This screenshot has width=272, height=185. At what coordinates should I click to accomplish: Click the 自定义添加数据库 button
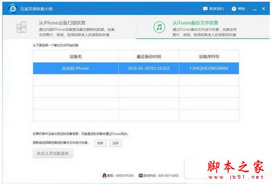(53, 153)
